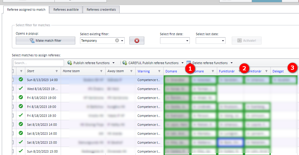The image size is (299, 155).
Task: Select the Sun 8/13/2023 14:00 cell
Action: point(43,80)
